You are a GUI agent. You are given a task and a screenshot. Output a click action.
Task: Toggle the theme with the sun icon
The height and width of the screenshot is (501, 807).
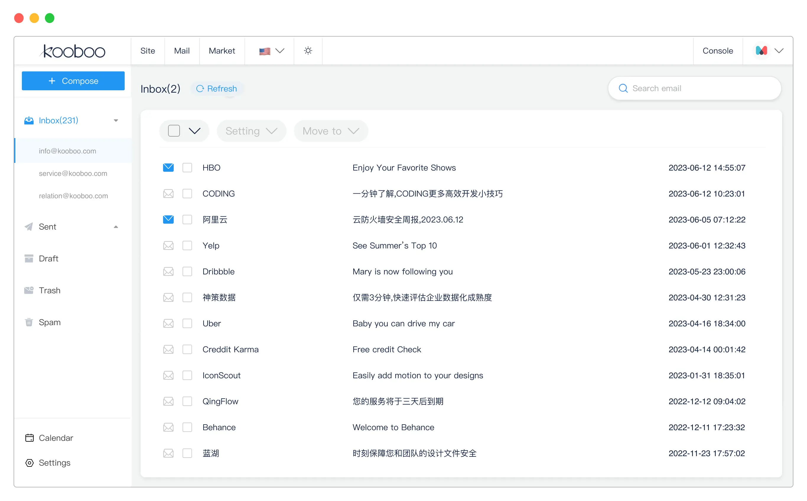click(x=308, y=51)
